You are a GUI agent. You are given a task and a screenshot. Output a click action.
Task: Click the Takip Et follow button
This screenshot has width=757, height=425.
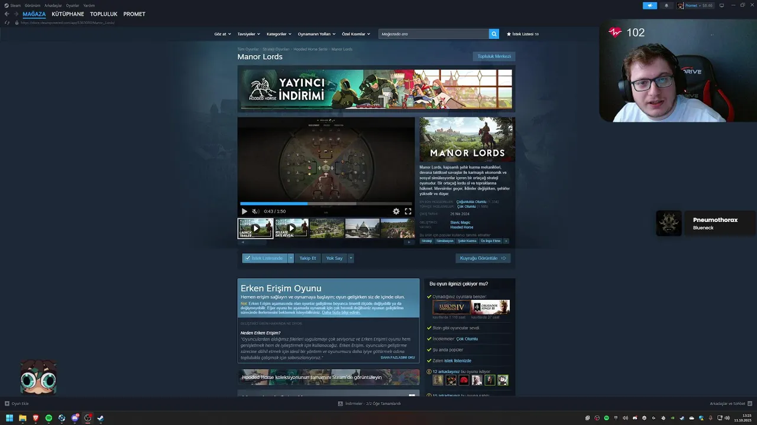pos(308,258)
